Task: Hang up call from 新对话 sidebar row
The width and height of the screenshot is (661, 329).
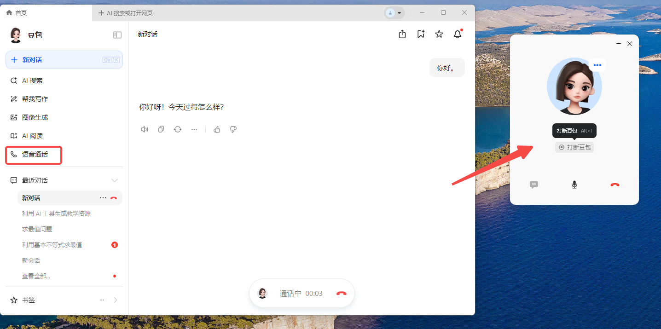Action: (114, 198)
